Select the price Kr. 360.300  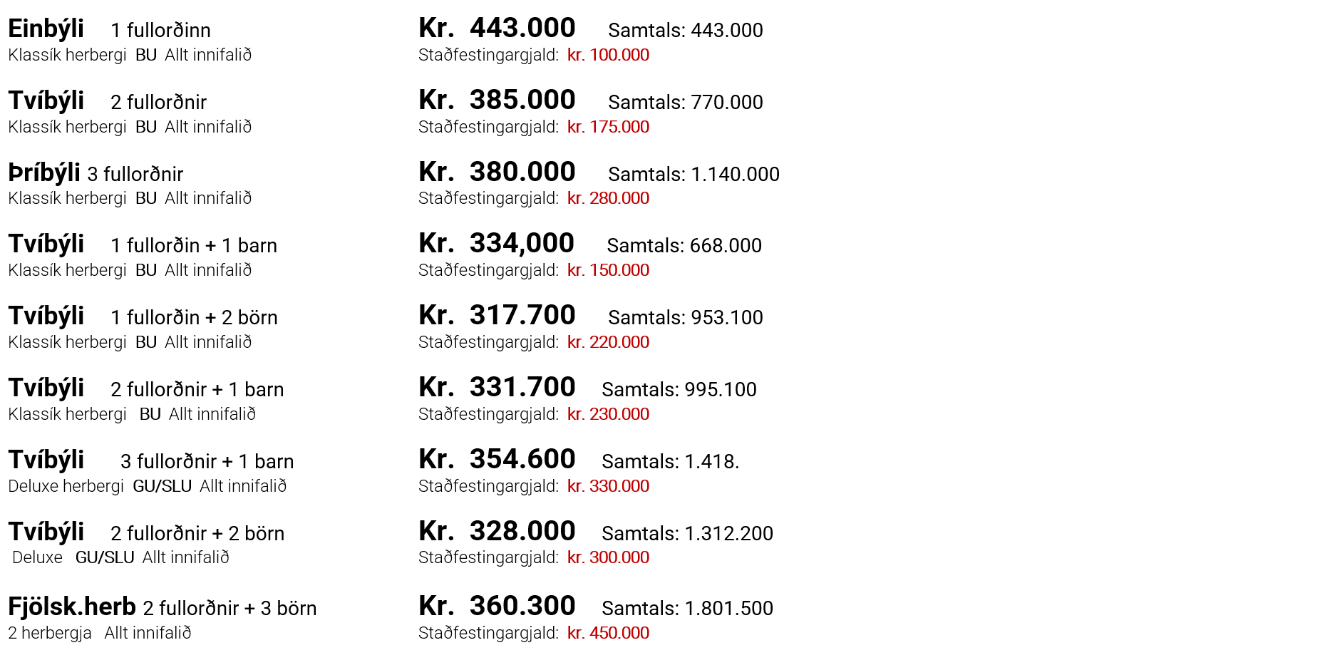[x=497, y=607]
